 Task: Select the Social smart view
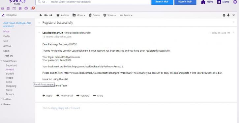[x=9, y=82]
